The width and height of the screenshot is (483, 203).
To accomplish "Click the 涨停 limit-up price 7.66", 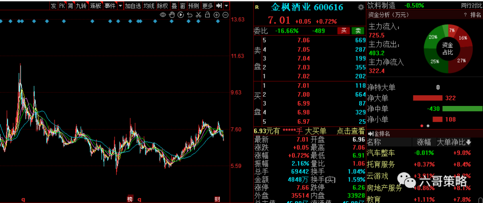I will pyautogui.click(x=303, y=188).
